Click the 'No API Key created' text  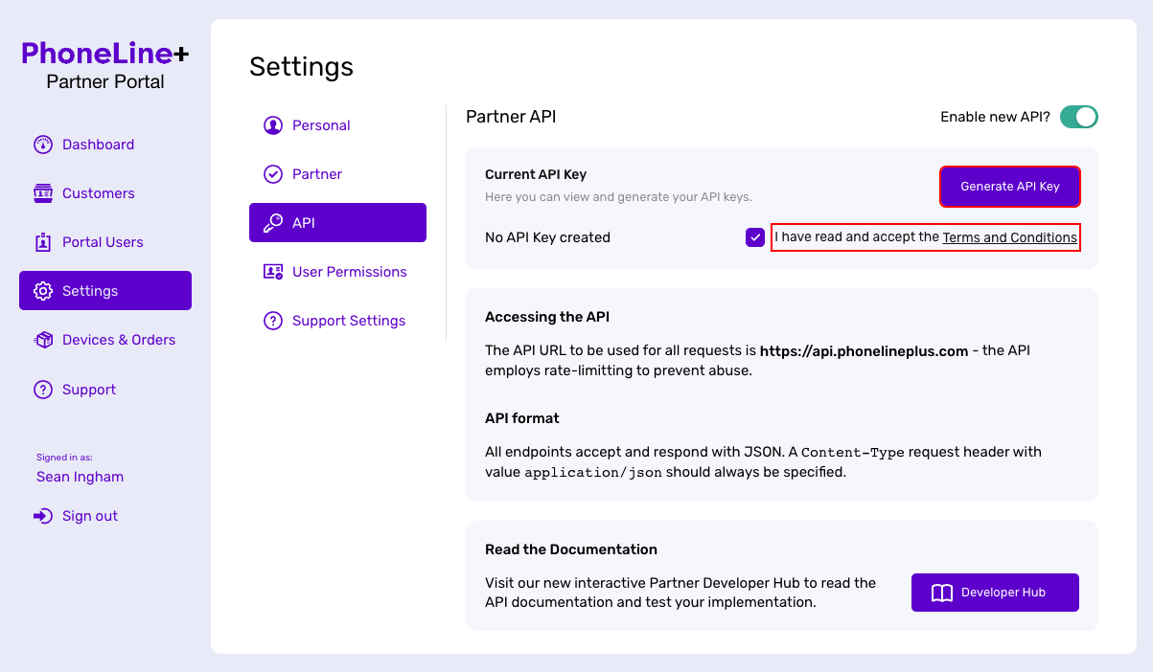pos(547,237)
